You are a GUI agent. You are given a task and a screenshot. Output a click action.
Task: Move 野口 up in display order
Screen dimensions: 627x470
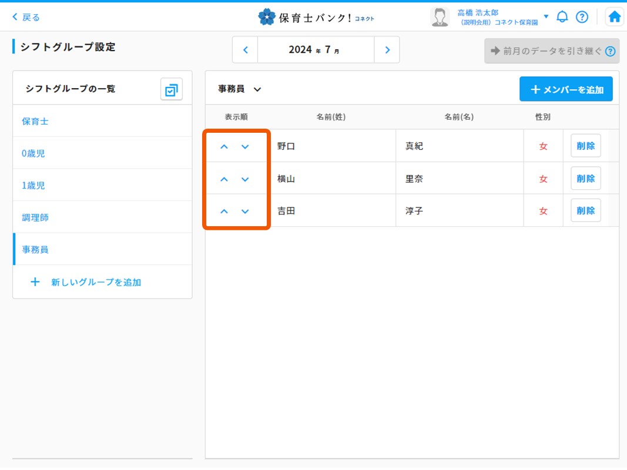tap(224, 147)
